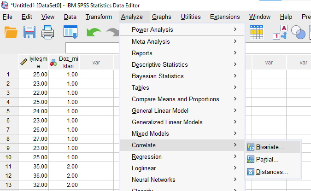Click the Distances icon in submenu
The height and width of the screenshot is (191, 311).
(251, 172)
